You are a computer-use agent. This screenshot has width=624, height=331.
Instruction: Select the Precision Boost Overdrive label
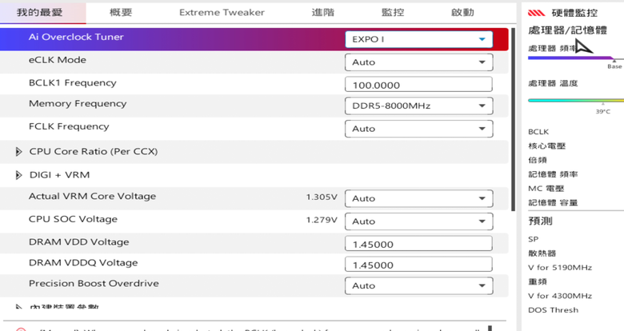coord(94,284)
